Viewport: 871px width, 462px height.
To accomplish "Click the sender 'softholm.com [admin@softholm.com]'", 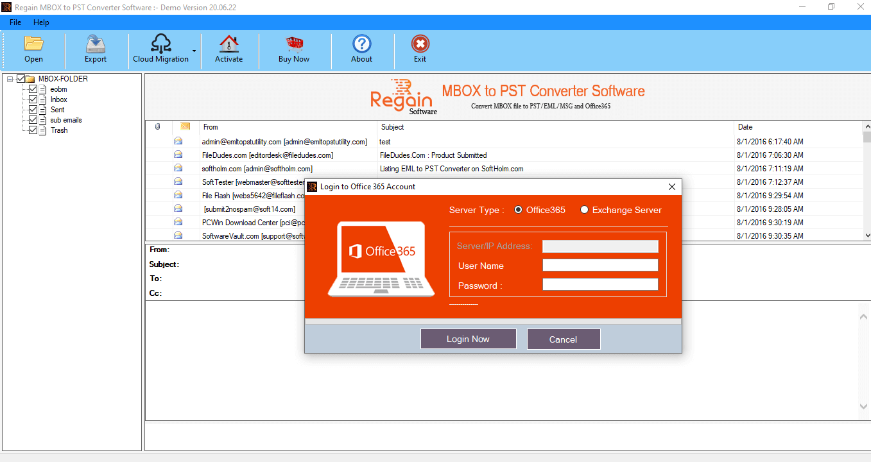I will coord(257,169).
